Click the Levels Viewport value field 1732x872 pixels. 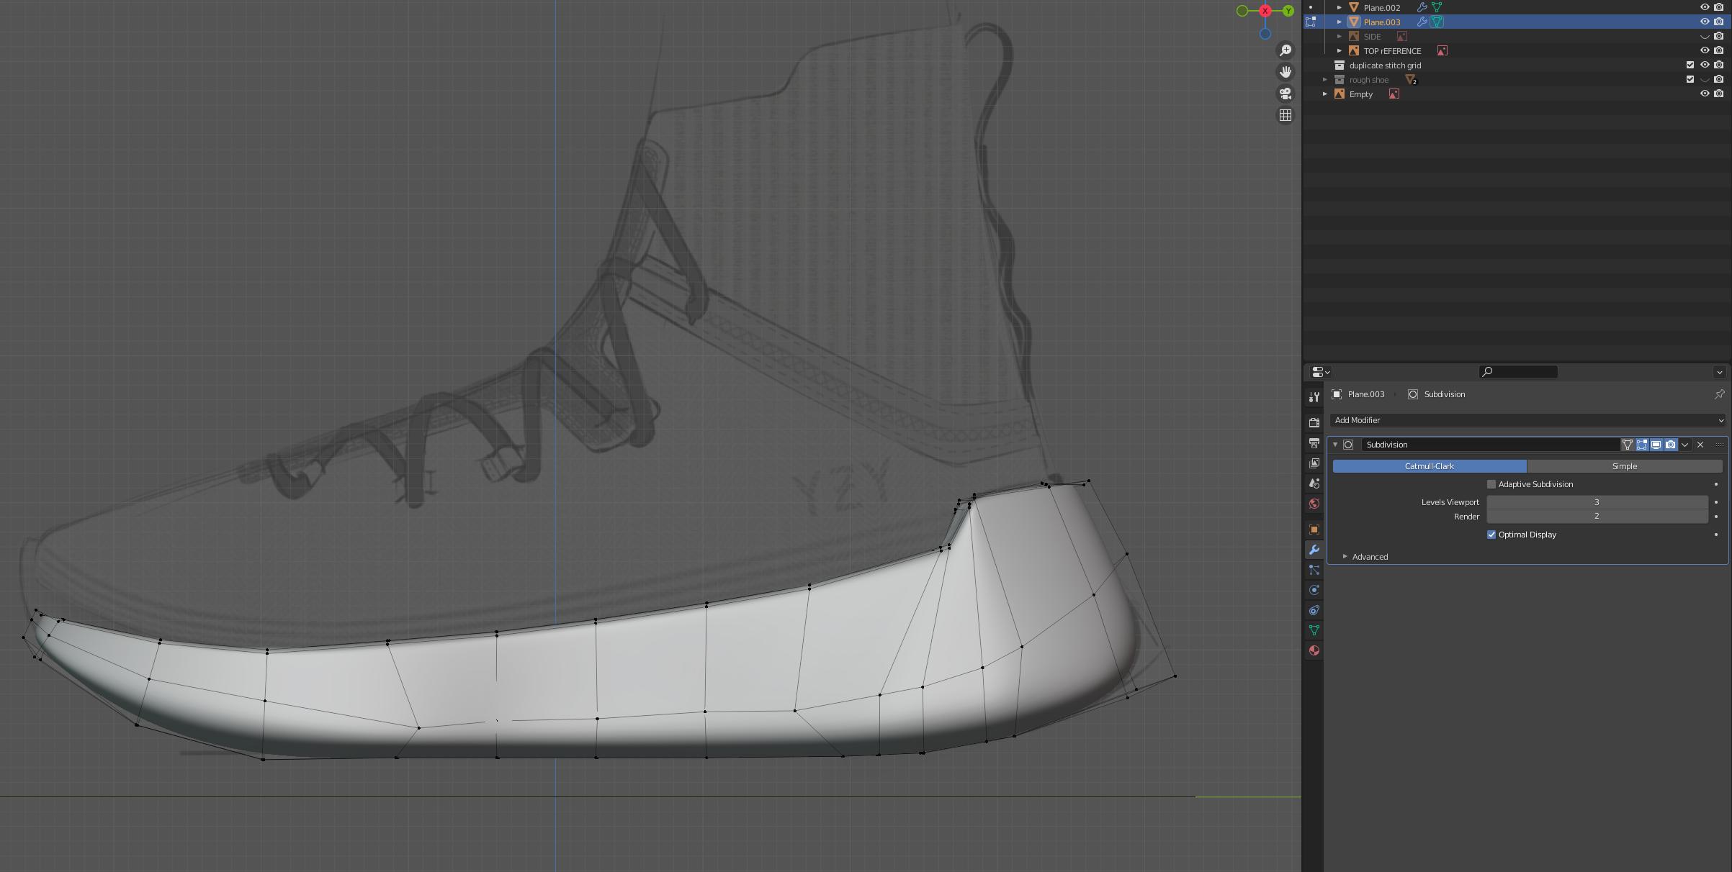click(x=1597, y=502)
